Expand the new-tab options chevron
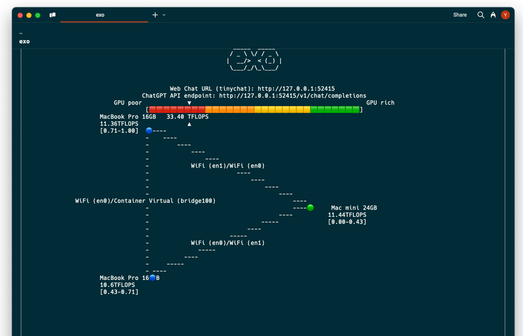The width and height of the screenshot is (523, 336). pyautogui.click(x=164, y=15)
